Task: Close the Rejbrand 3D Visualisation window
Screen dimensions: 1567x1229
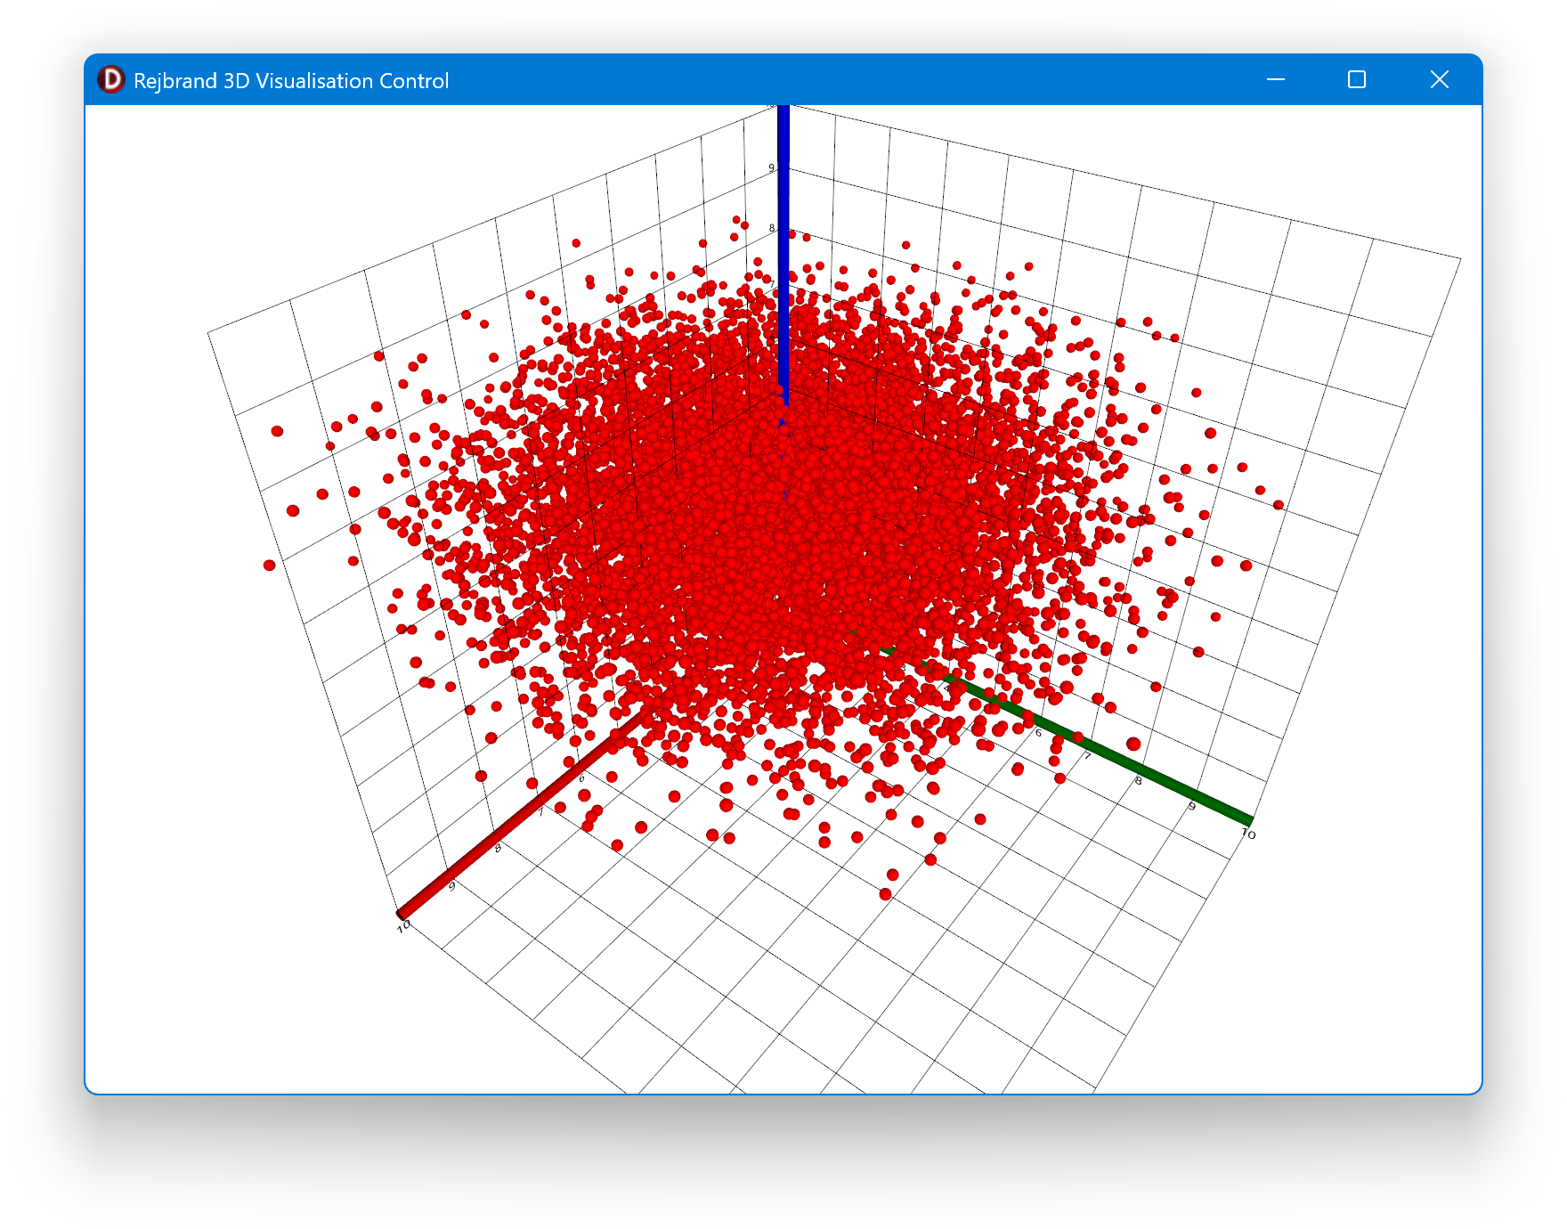Action: pyautogui.click(x=1439, y=80)
